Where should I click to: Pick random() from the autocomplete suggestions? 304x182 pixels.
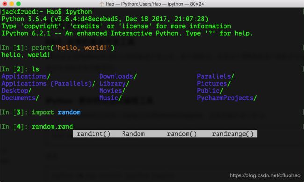[182, 134]
